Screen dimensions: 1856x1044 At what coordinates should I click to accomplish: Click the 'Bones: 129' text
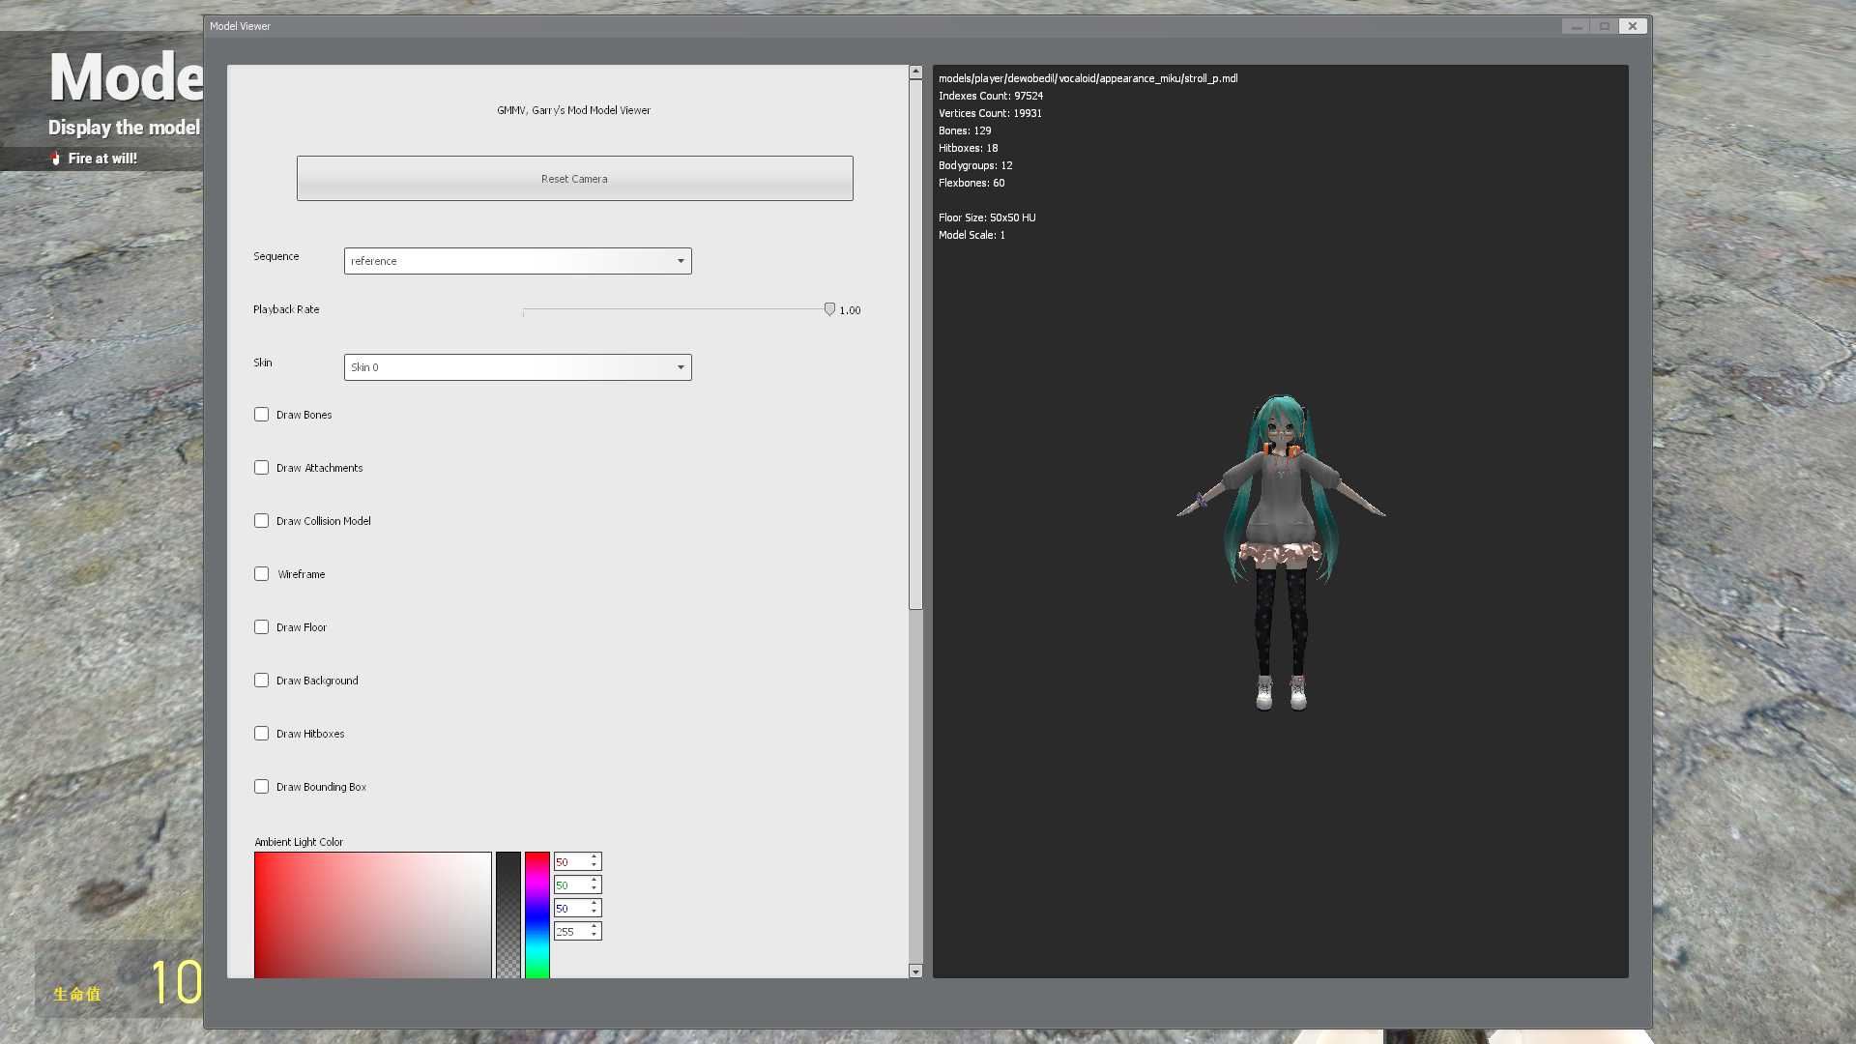[x=965, y=130]
